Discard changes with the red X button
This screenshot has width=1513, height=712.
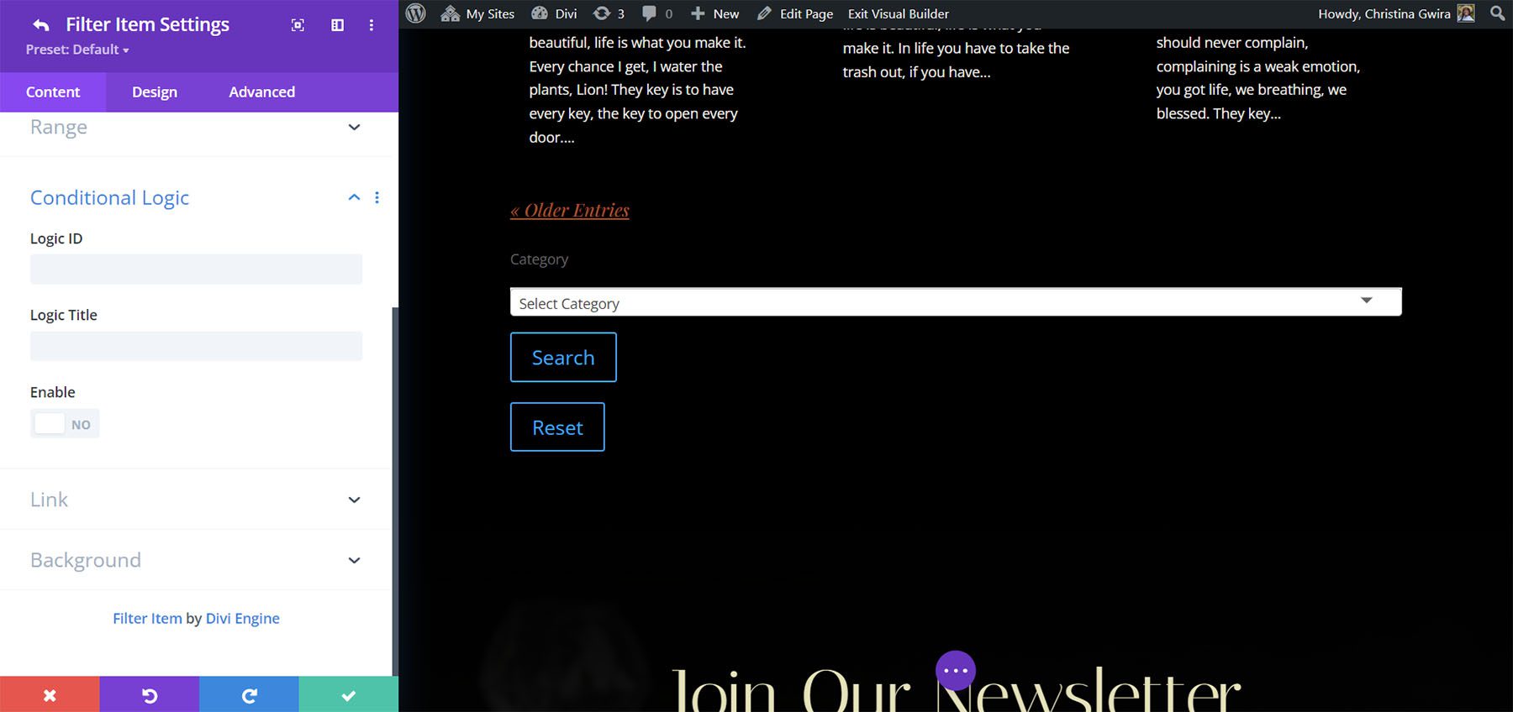(50, 694)
